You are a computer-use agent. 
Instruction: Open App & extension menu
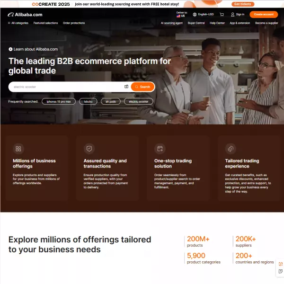tap(240, 23)
